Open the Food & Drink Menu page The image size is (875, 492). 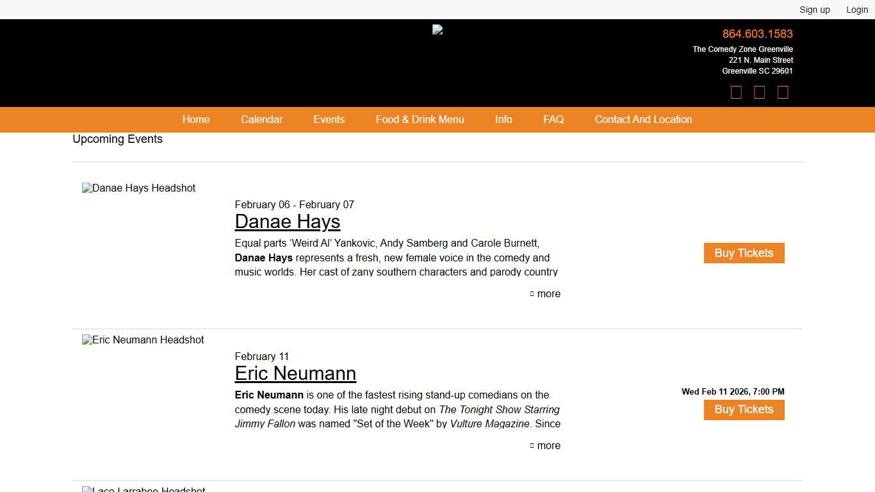click(420, 120)
